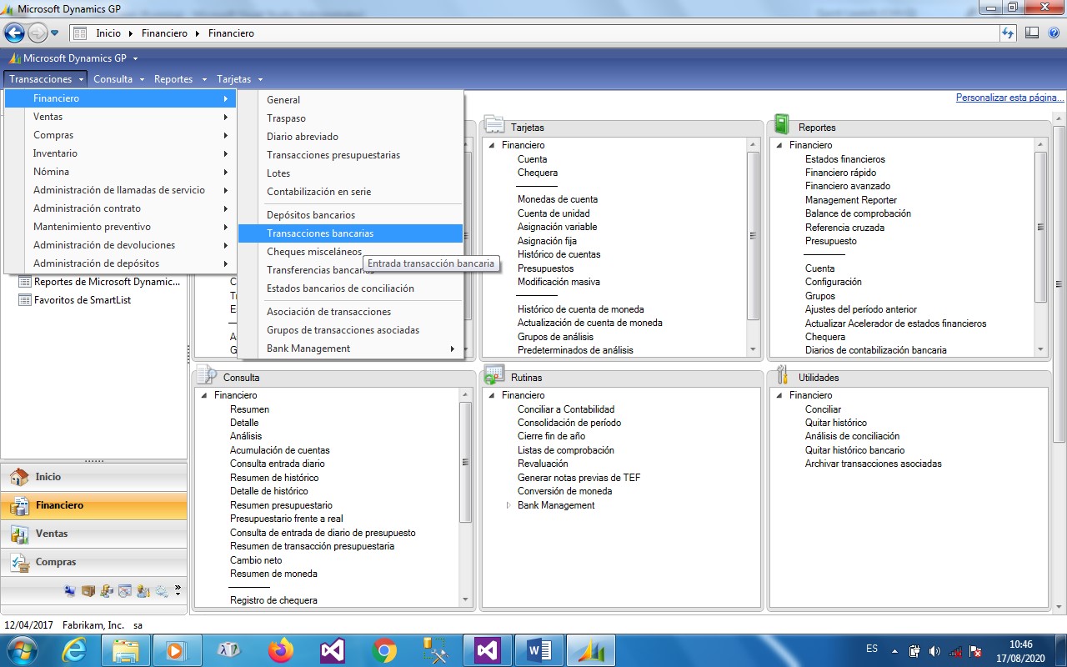Open Resumen in Consulta panel
1067x667 pixels.
tap(249, 409)
